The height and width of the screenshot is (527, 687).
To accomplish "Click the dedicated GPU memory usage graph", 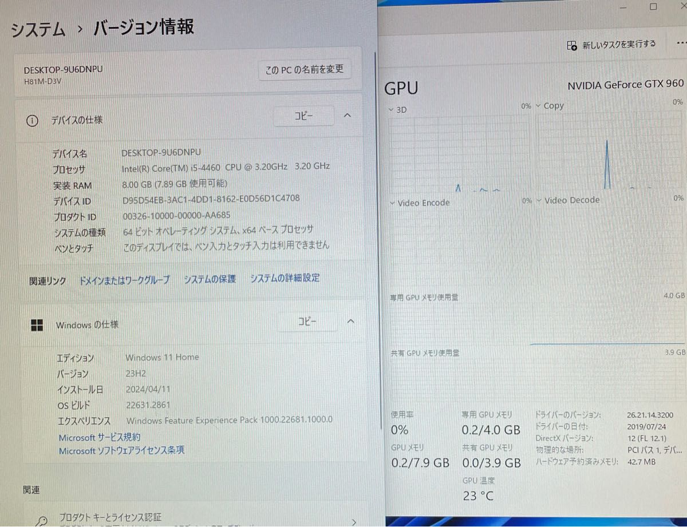I will [537, 324].
